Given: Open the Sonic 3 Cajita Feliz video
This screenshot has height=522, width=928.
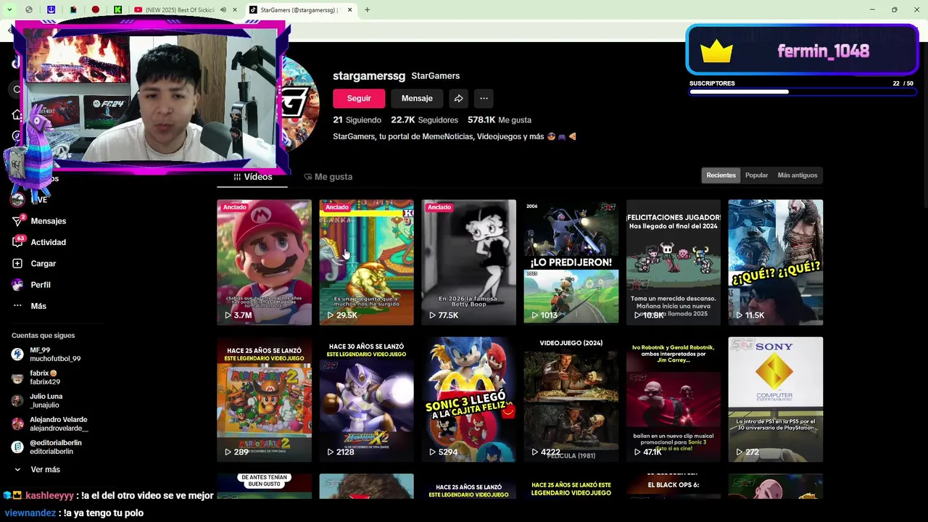Looking at the screenshot, I should (468, 399).
